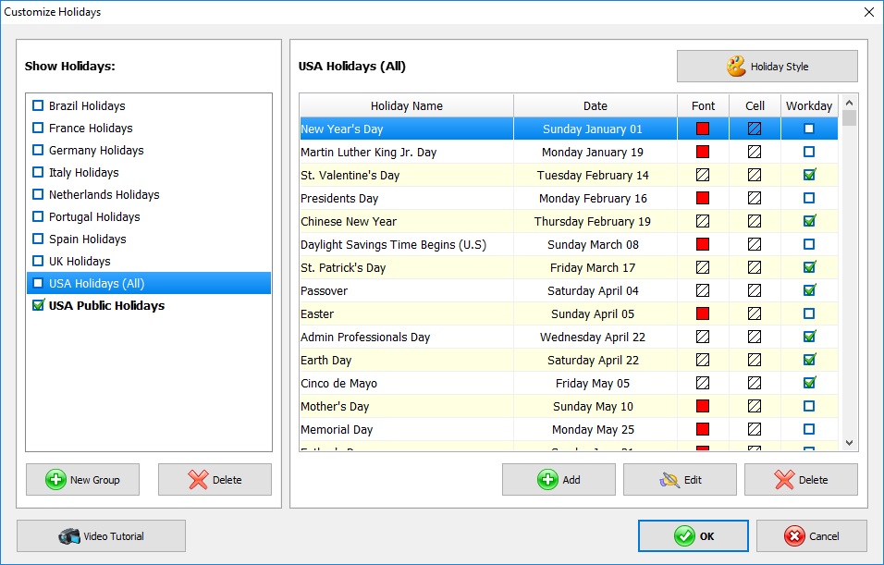Viewport: 884px width, 565px height.
Task: Click red font swatch for Daylight Savings Time
Action: [x=703, y=244]
